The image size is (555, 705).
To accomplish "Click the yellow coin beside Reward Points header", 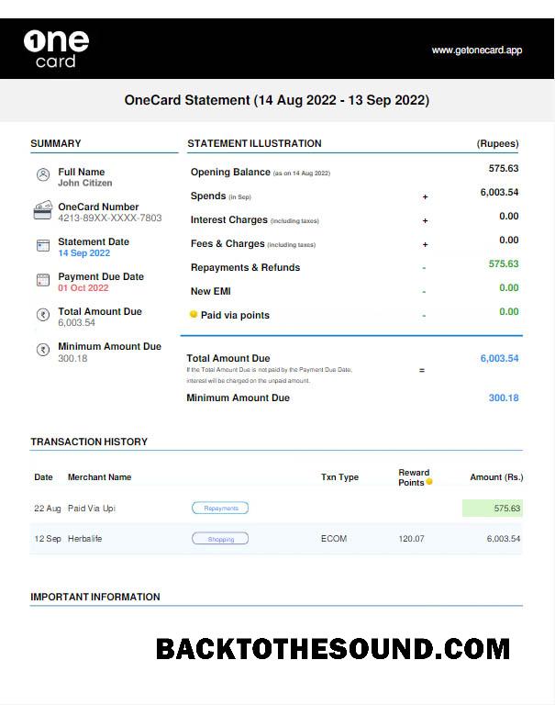I will (x=429, y=482).
